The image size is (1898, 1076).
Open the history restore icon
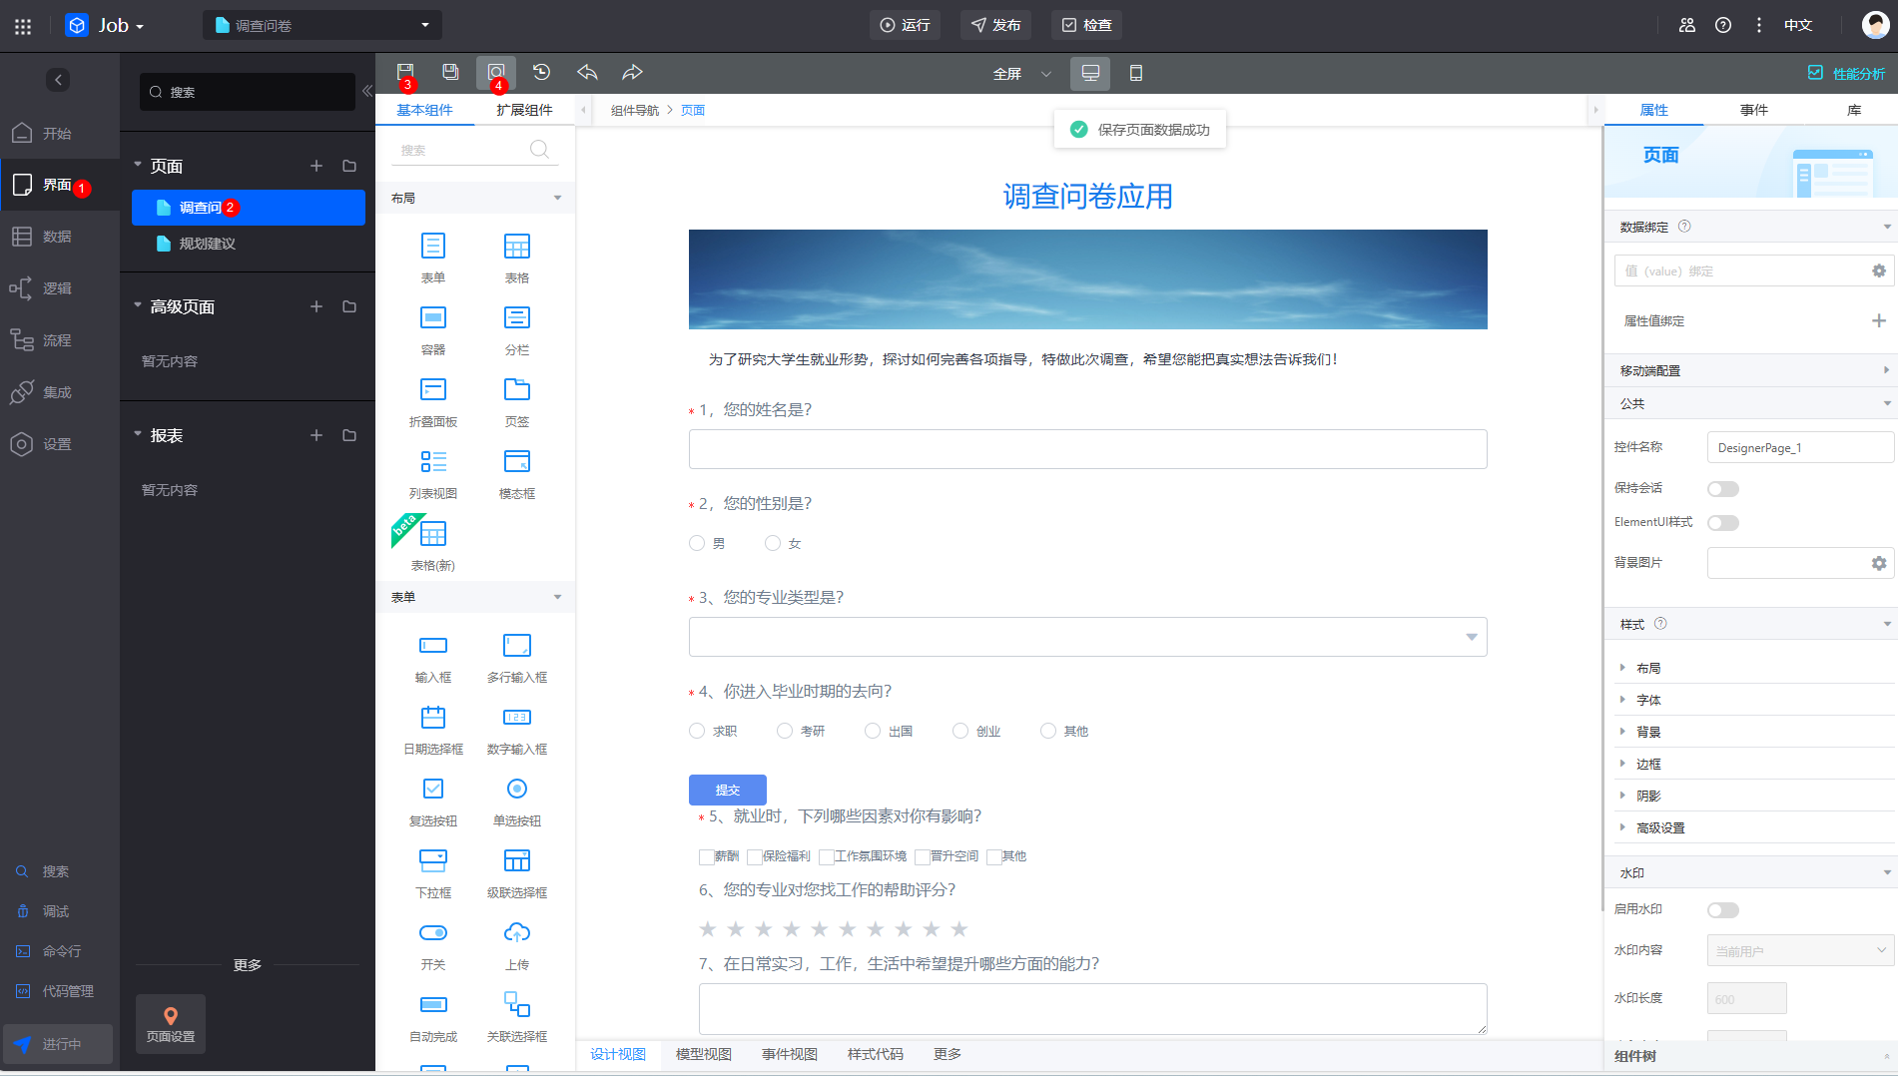541,72
